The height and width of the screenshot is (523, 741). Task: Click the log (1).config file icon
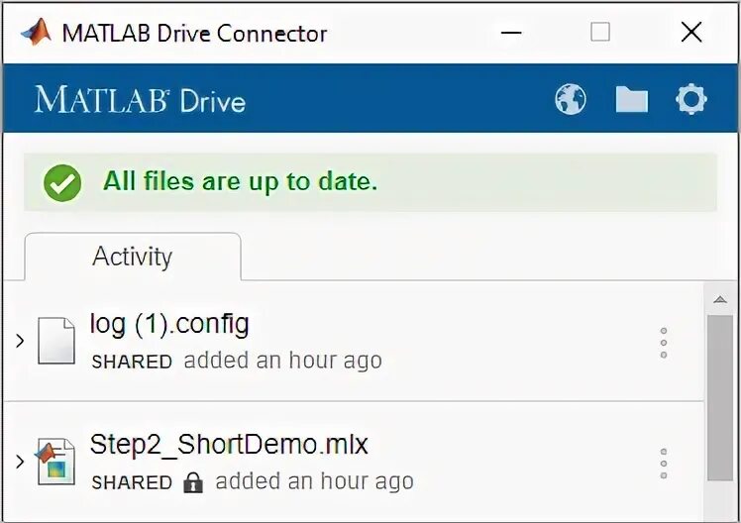(56, 341)
